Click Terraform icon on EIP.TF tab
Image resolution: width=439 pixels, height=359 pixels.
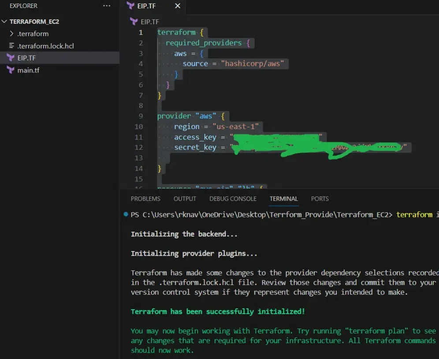point(130,6)
